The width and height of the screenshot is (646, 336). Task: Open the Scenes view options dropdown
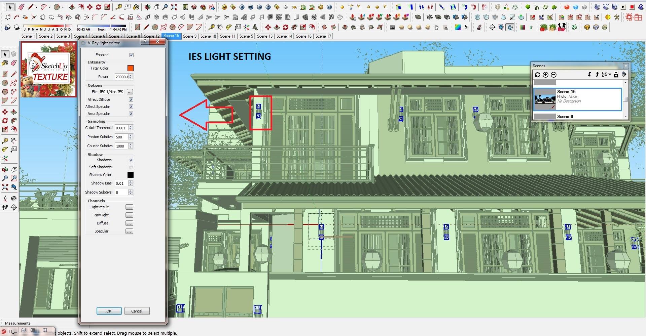(x=606, y=74)
